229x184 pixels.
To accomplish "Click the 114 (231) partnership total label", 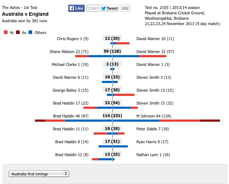I will [112, 116].
